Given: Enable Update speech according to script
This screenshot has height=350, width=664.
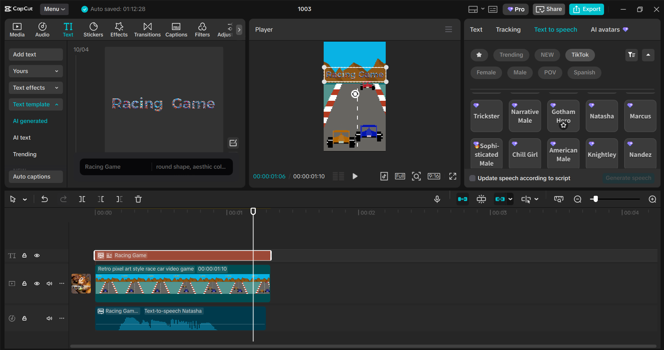Looking at the screenshot, I should (472, 178).
